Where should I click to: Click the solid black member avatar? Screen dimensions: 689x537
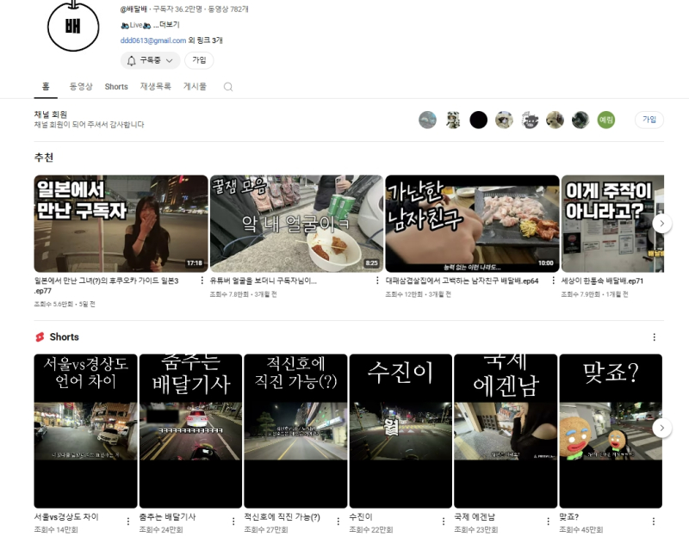pyautogui.click(x=479, y=120)
